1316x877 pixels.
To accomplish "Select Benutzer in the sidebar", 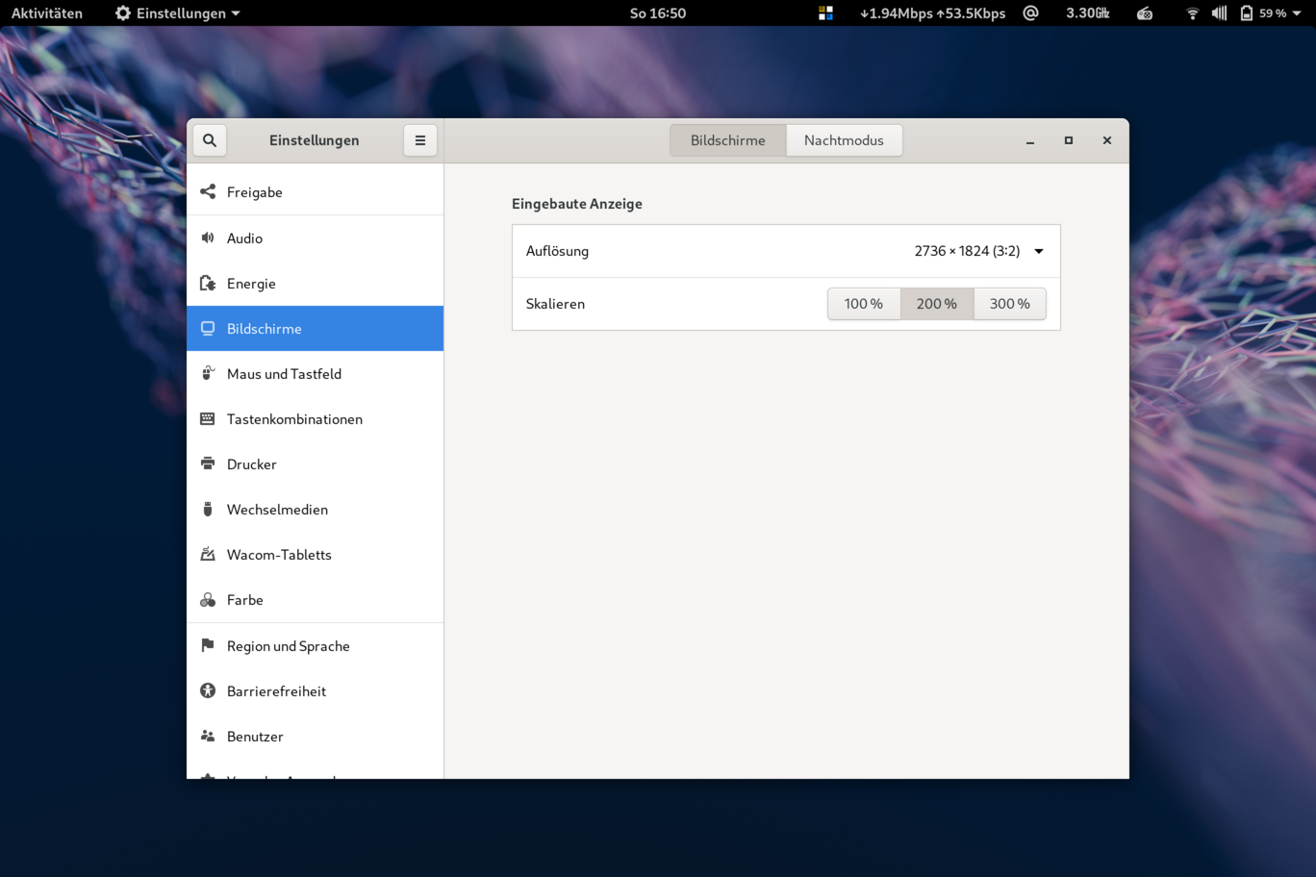I will click(x=316, y=736).
